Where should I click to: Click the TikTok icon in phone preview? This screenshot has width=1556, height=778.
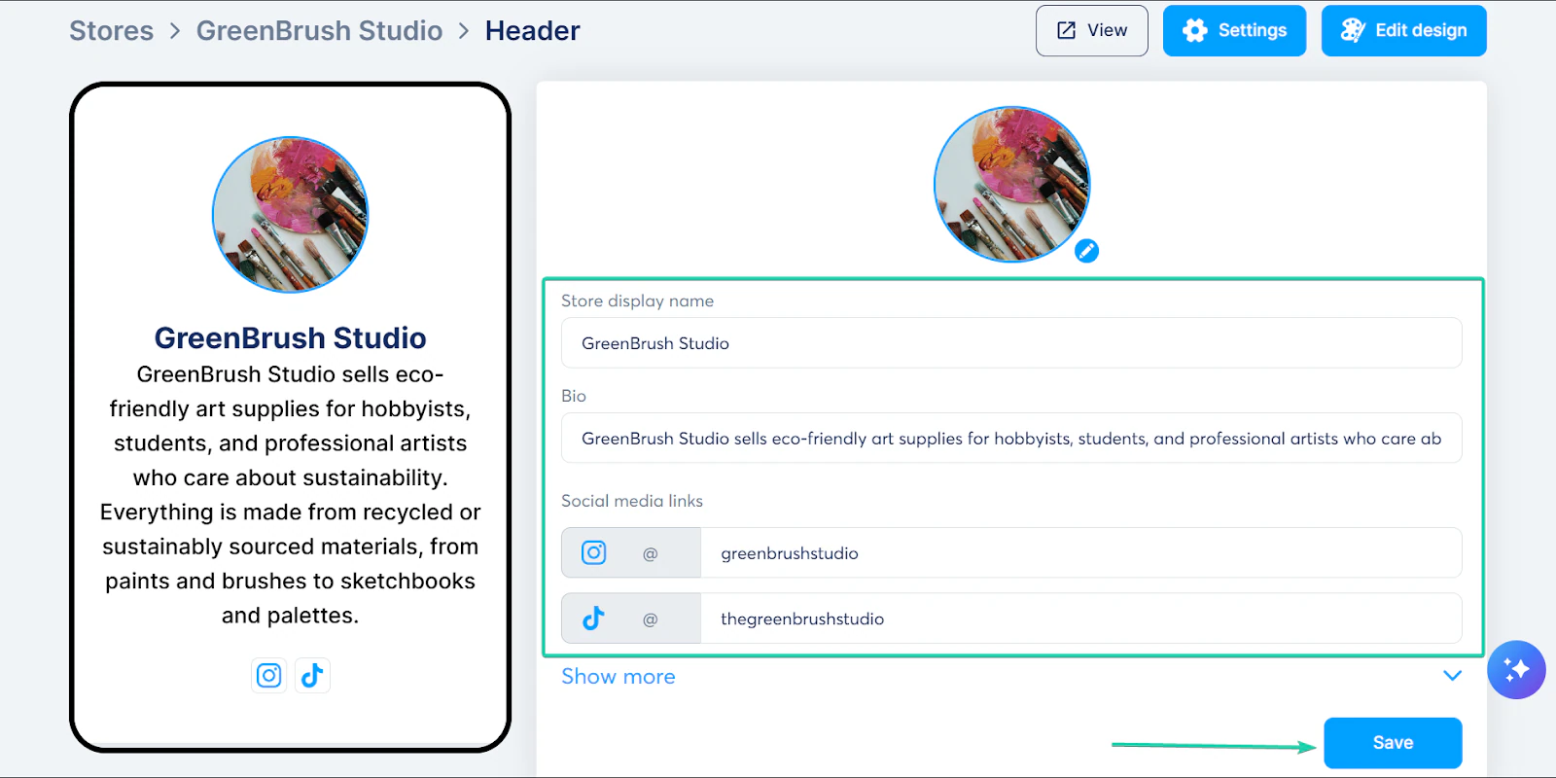click(x=312, y=675)
